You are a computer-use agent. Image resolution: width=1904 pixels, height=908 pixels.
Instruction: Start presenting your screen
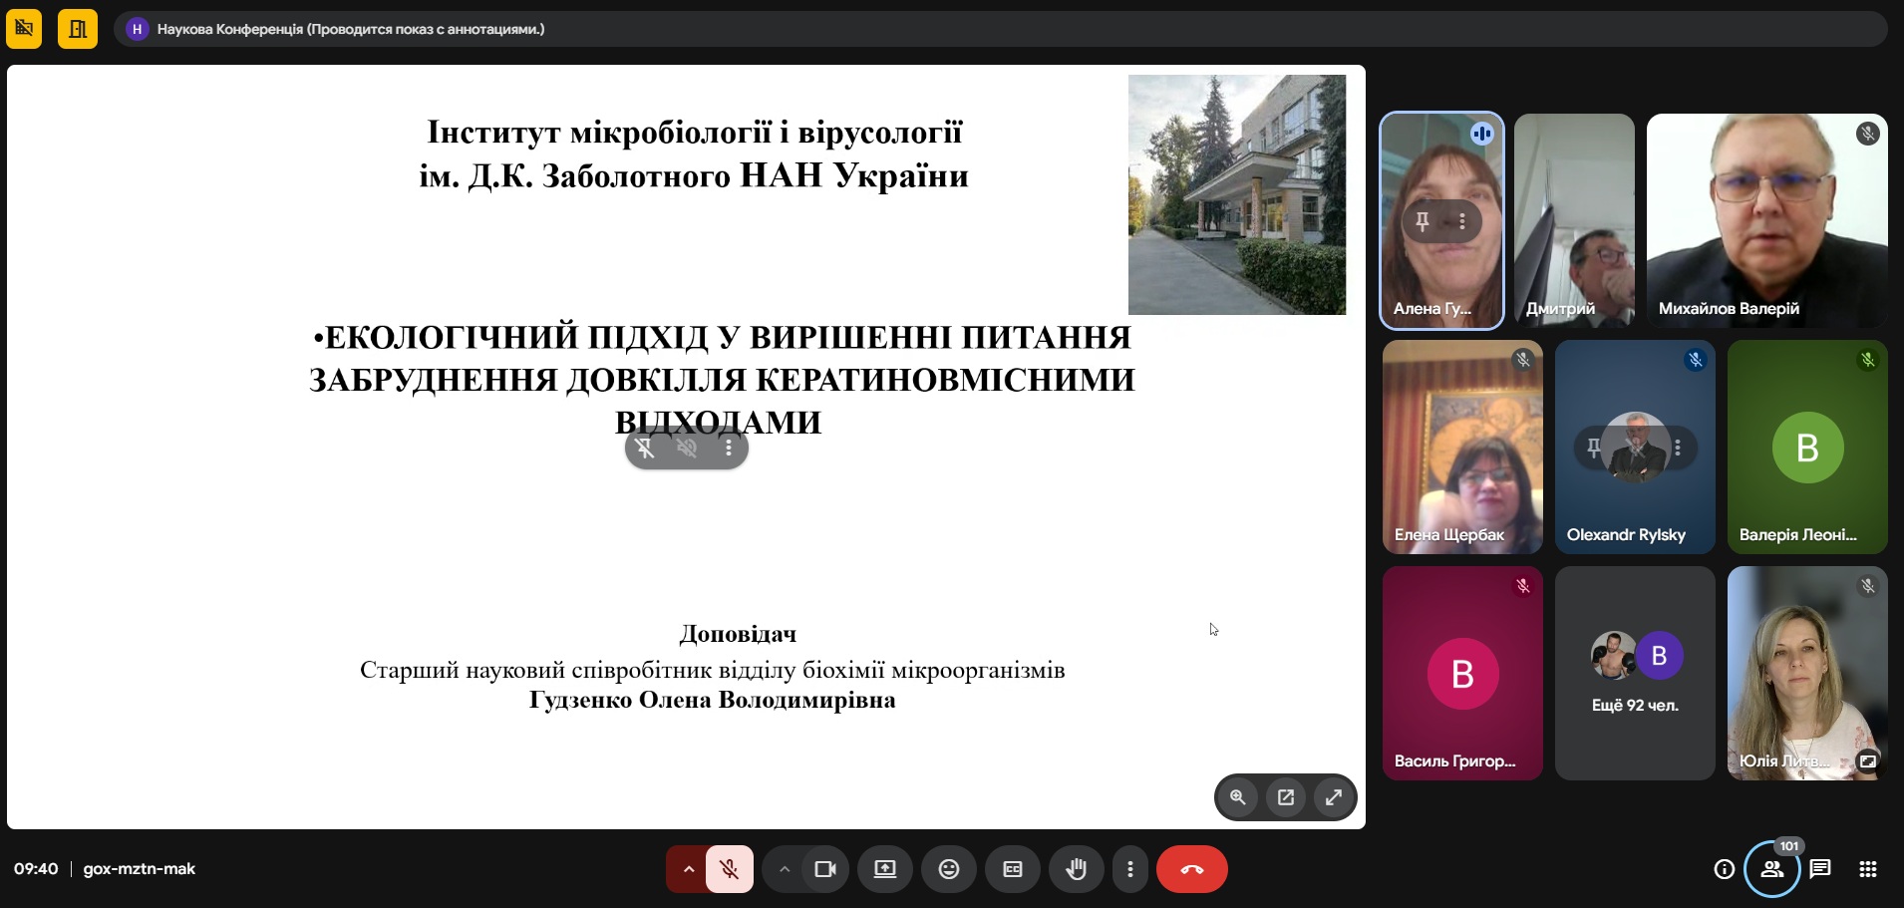[885, 869]
